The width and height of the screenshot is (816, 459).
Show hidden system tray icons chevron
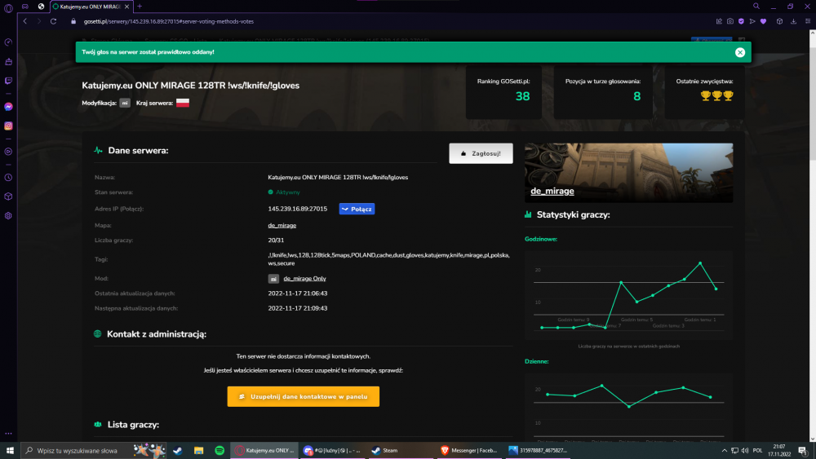[724, 451]
